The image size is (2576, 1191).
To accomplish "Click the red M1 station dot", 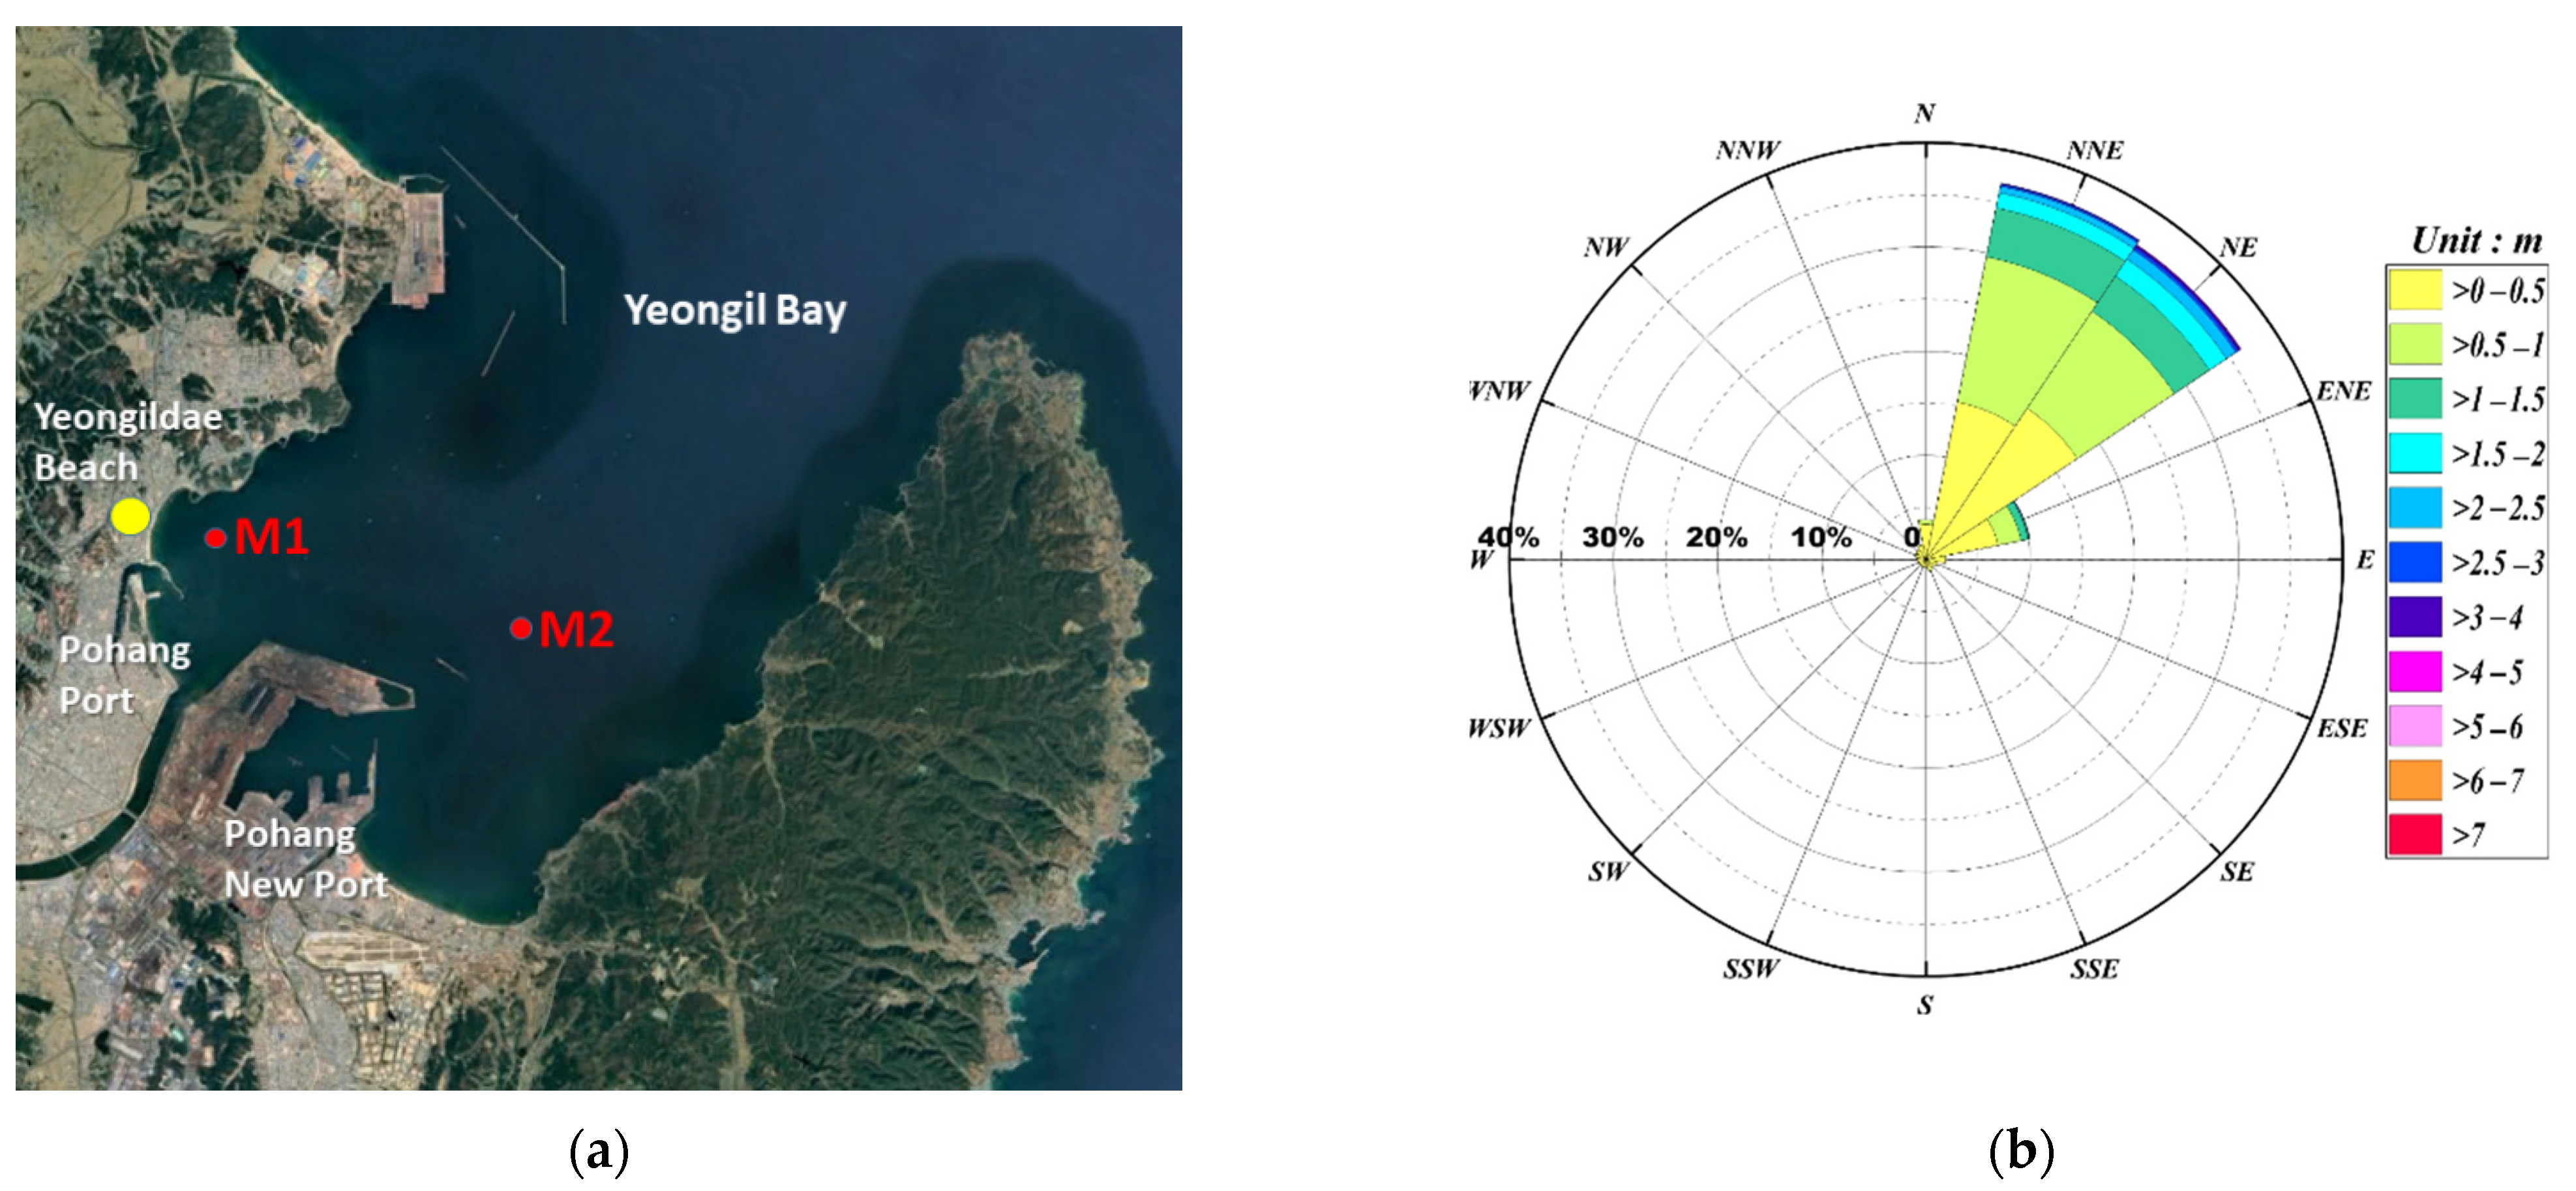I will coord(215,538).
